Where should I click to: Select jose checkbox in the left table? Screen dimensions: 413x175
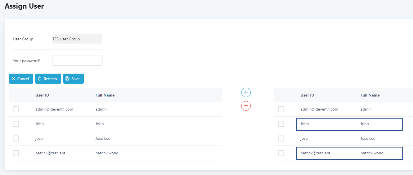[16, 138]
